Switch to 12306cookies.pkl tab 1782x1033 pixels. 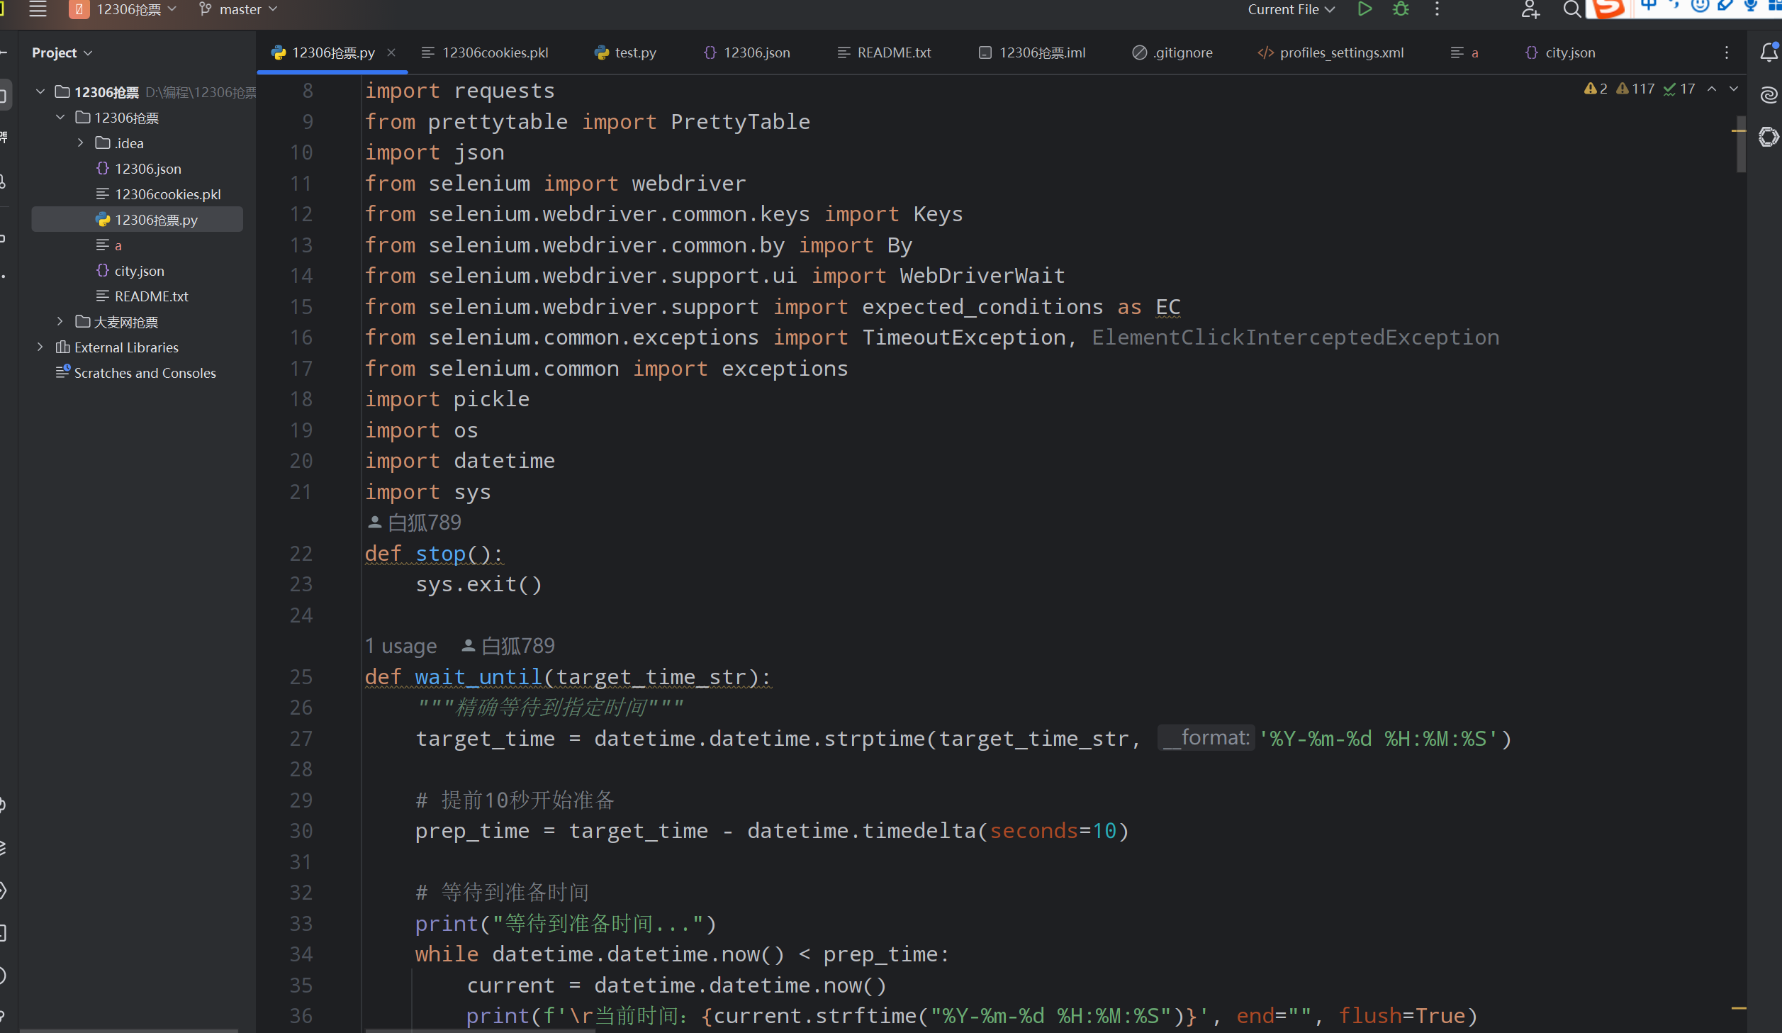point(485,52)
